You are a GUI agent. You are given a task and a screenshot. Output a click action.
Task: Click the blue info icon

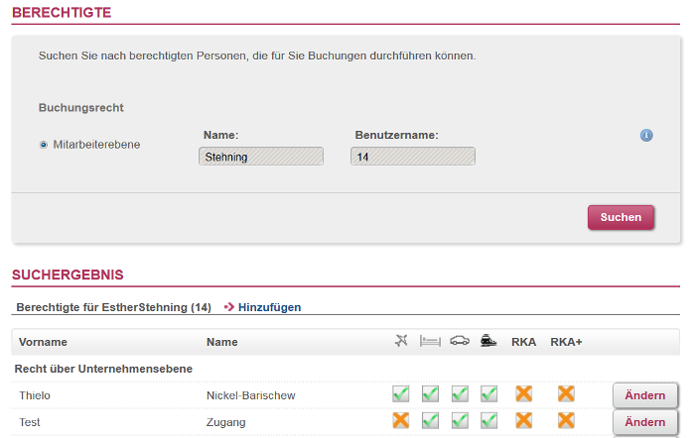click(646, 136)
